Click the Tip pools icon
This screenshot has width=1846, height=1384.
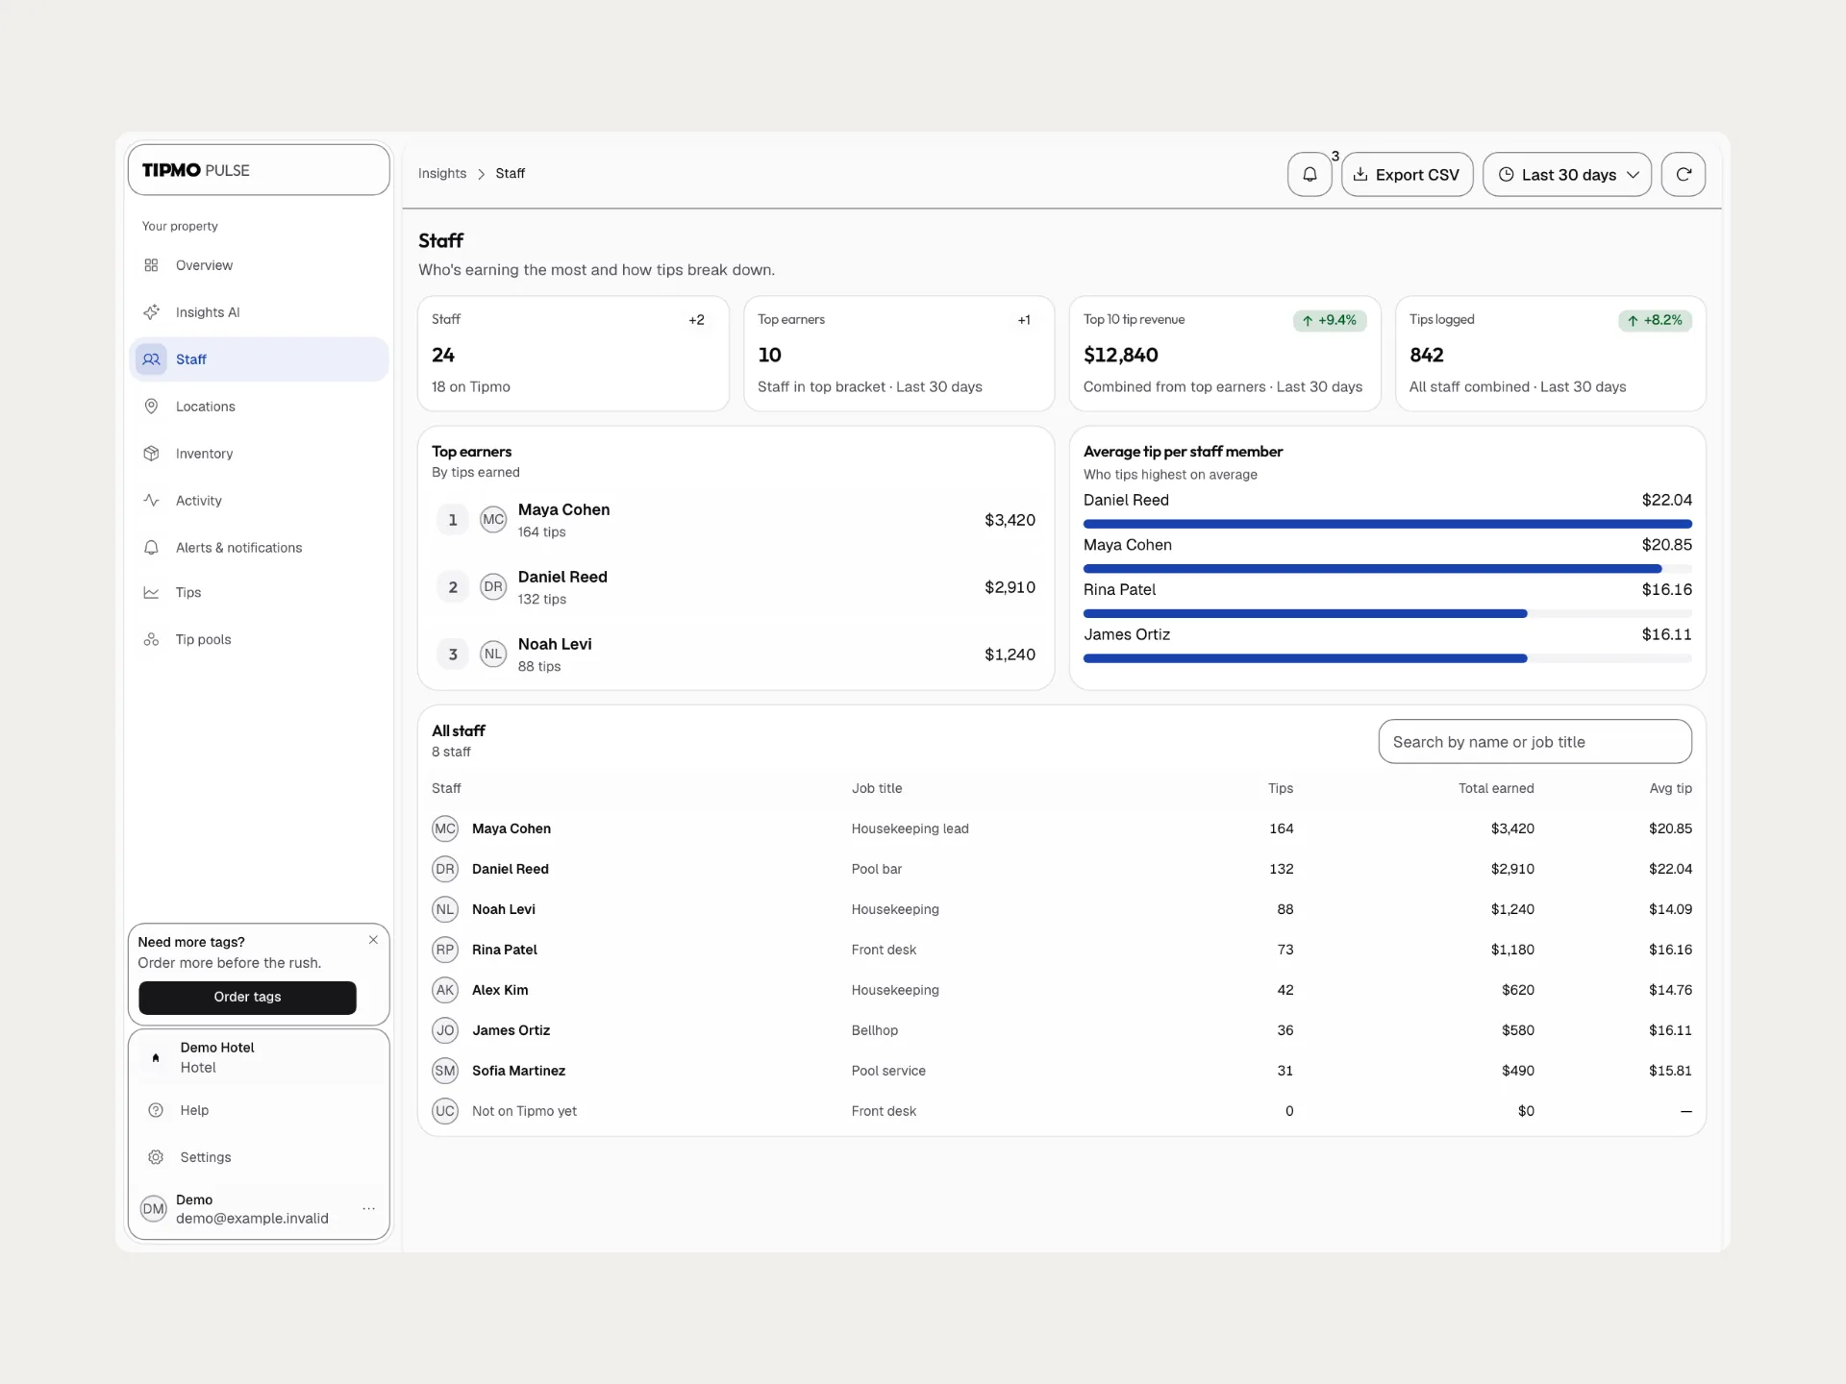click(x=151, y=640)
